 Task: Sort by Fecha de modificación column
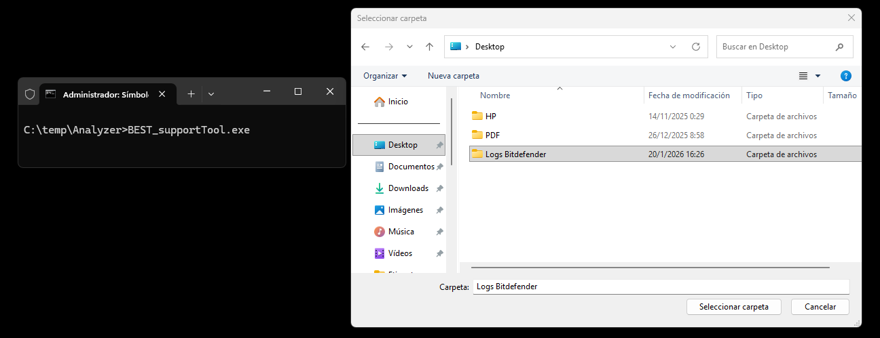pos(689,96)
